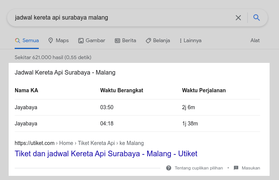Click the Maps pin icon
Viewport: 279px width, 180px height.
[x=51, y=41]
